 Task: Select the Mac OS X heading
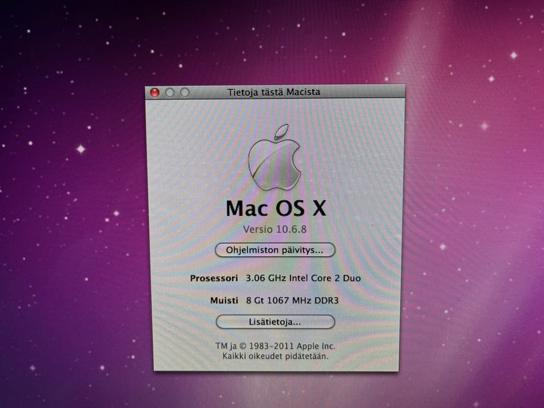pos(276,208)
